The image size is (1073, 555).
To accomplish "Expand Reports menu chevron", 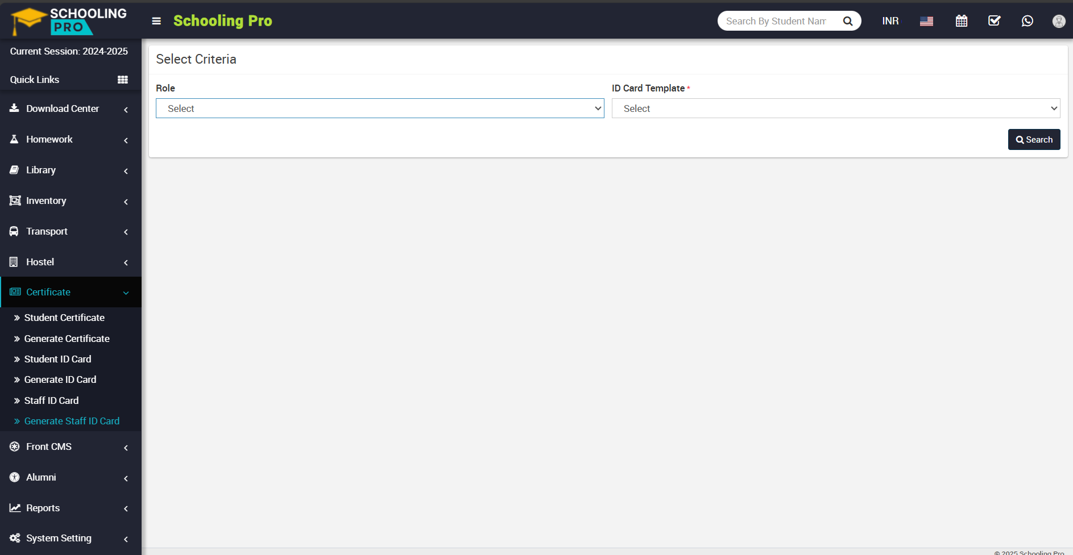I will (126, 508).
